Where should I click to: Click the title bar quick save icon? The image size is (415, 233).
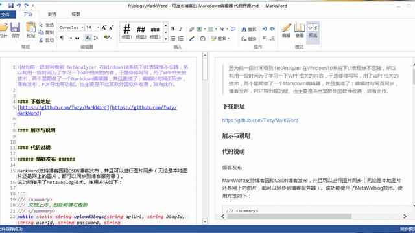point(11,6)
